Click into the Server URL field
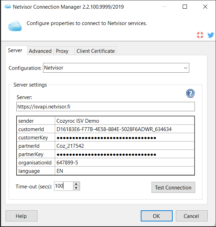Image resolution: width=216 pixels, height=227 pixels. (x=105, y=107)
